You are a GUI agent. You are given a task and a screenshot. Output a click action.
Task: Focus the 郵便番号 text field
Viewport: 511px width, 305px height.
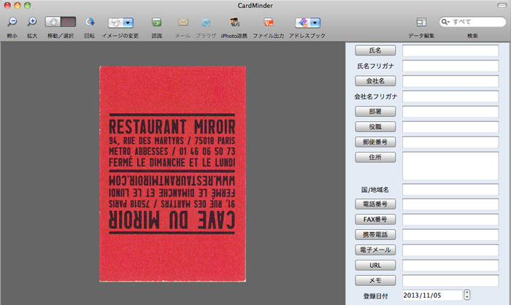(x=450, y=142)
